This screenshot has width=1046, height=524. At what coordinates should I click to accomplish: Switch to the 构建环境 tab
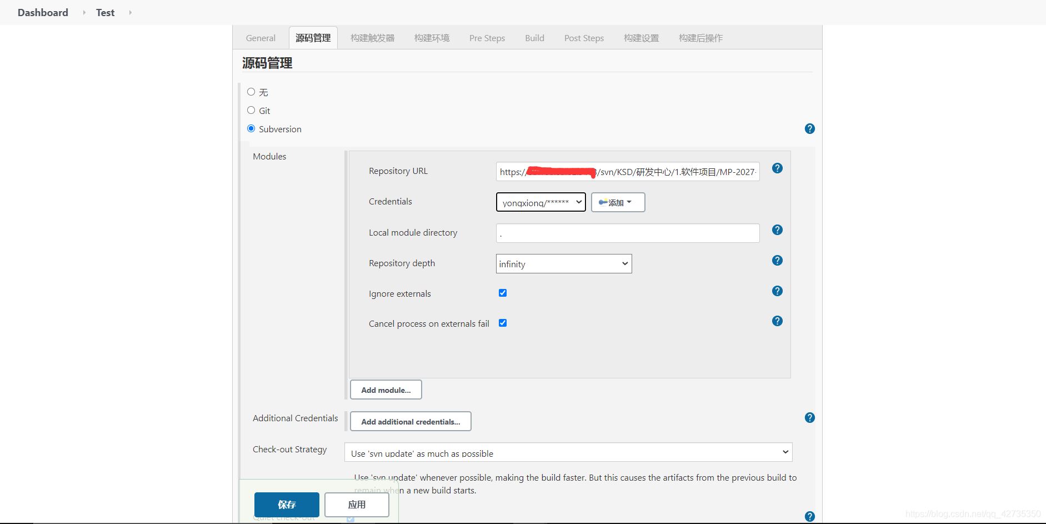432,38
